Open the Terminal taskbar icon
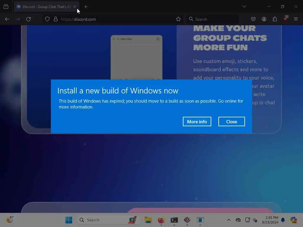 (x=174, y=220)
